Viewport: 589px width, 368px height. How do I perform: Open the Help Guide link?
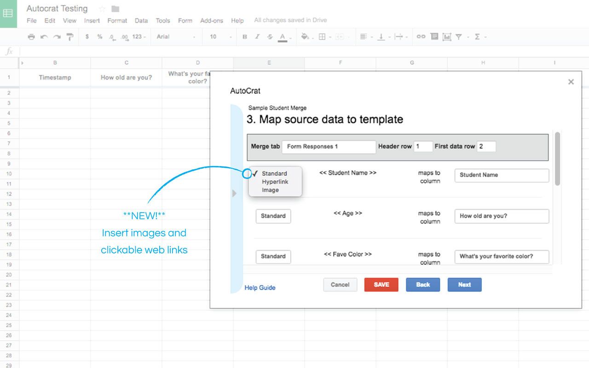click(260, 287)
